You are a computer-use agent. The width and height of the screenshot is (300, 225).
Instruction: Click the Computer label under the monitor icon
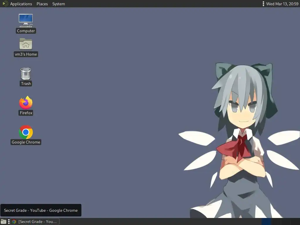tap(26, 31)
